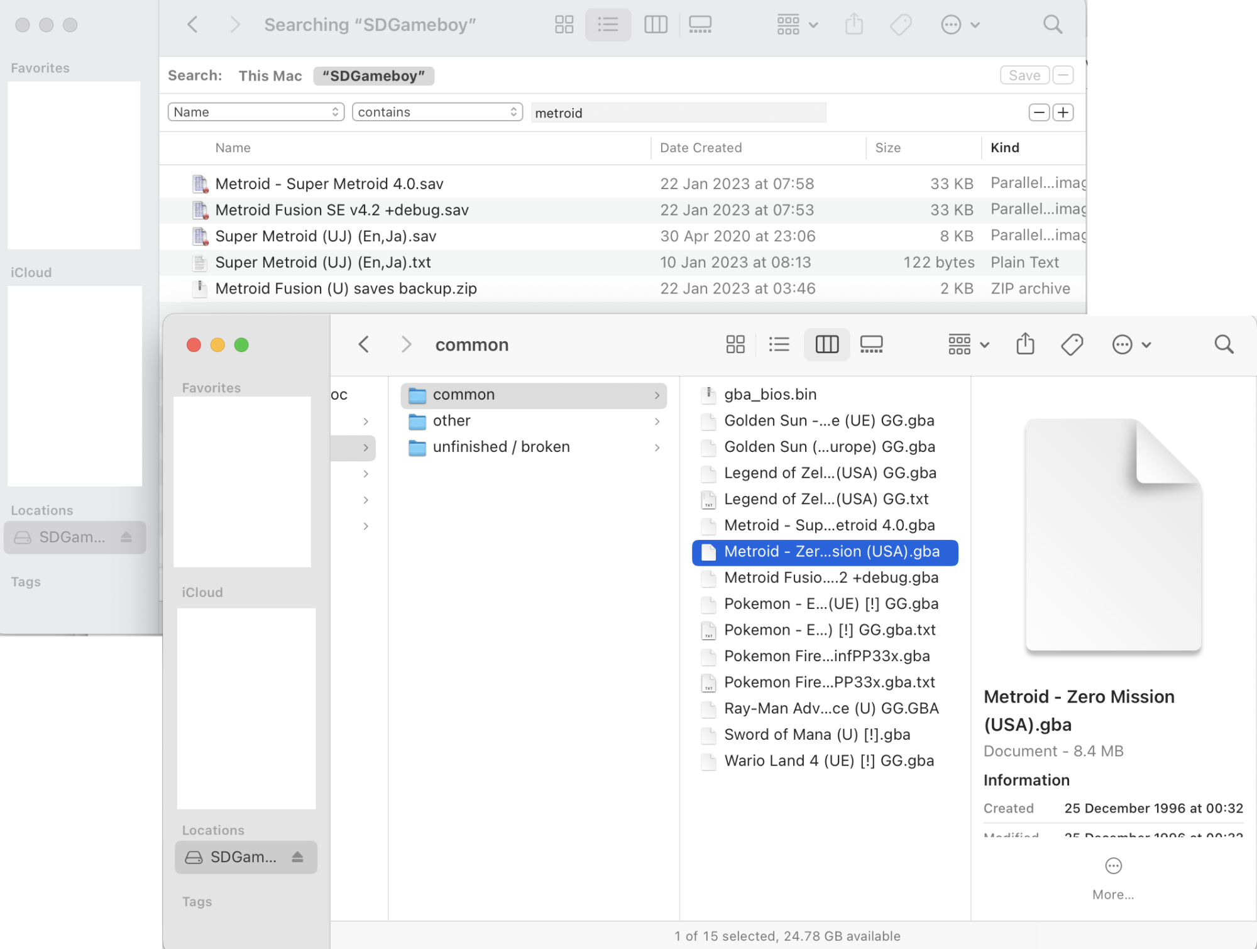
Task: Switch front window to list view
Action: (779, 344)
